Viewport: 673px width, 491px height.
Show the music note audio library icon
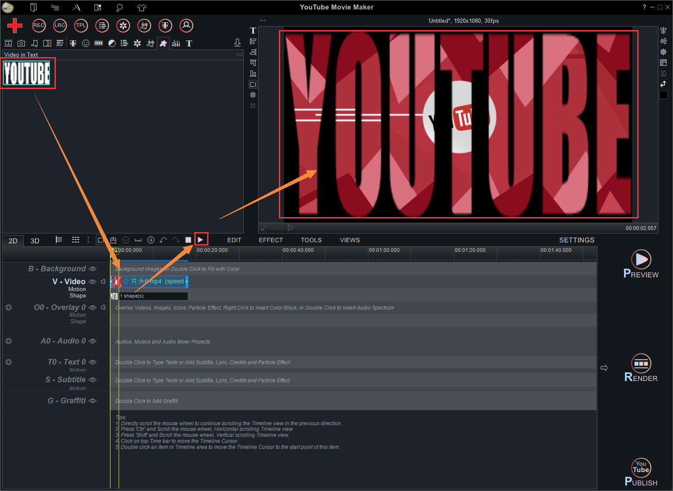pos(34,43)
